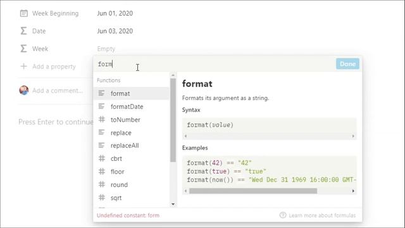Click the text icon next to replaceAll
The width and height of the screenshot is (405, 228).
[x=101, y=145]
